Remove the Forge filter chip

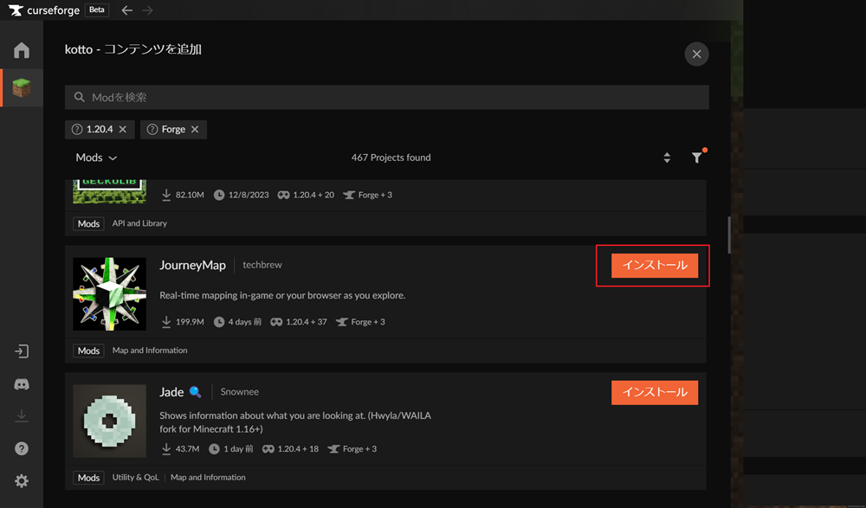pos(195,129)
